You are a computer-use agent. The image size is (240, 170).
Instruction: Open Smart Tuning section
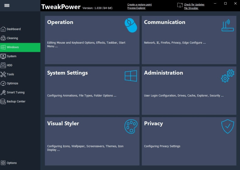(x=20, y=92)
